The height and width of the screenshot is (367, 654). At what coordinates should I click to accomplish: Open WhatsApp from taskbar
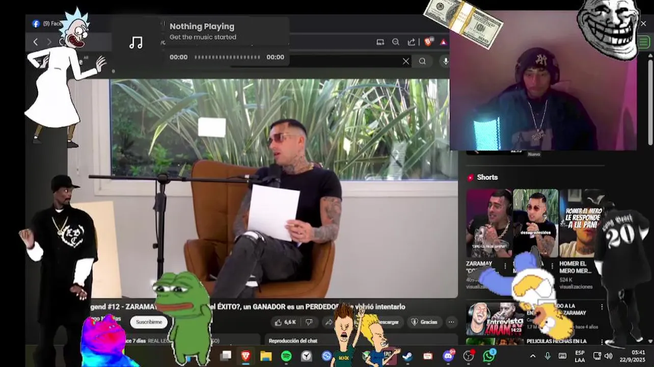tap(488, 356)
